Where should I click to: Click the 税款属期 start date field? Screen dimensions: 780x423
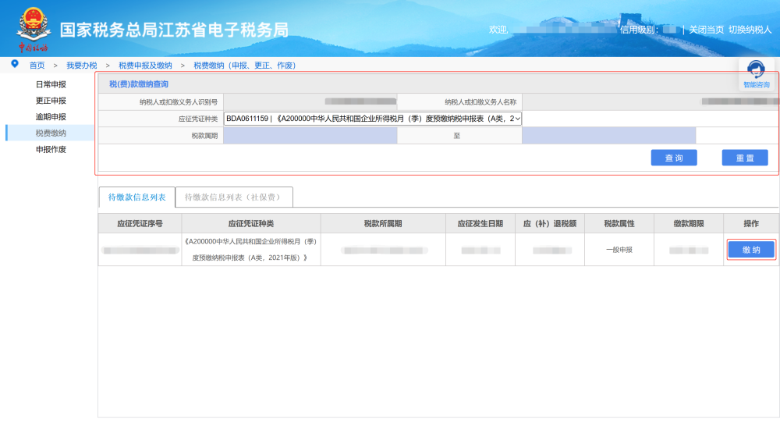point(310,135)
